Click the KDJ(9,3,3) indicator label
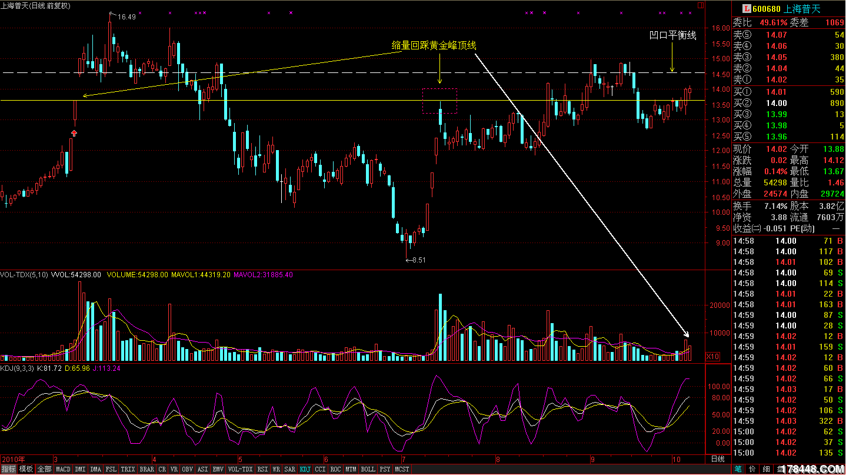Image resolution: width=846 pixels, height=475 pixels. [x=16, y=368]
